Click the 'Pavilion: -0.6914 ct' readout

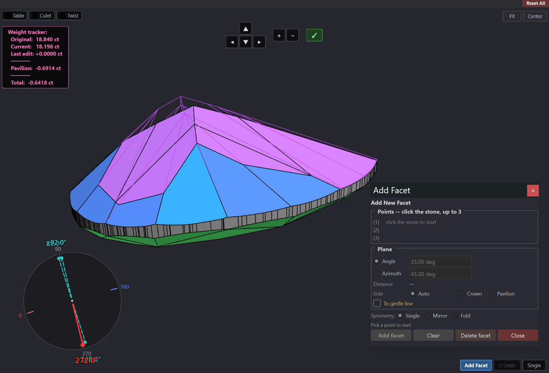(36, 68)
